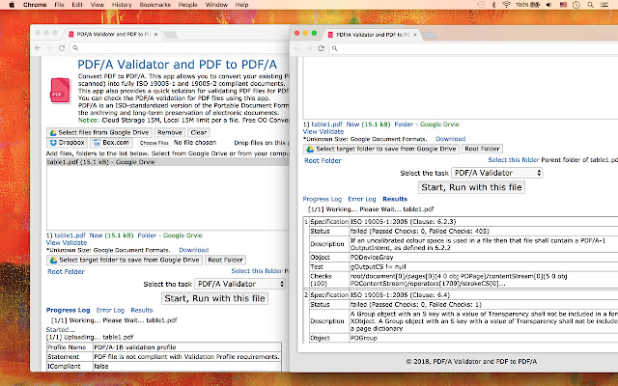Click Select files from Google Drive button
The width and height of the screenshot is (618, 386).
click(100, 132)
